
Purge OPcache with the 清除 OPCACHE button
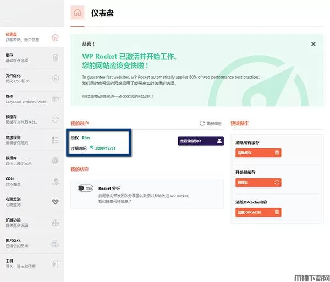(258, 212)
